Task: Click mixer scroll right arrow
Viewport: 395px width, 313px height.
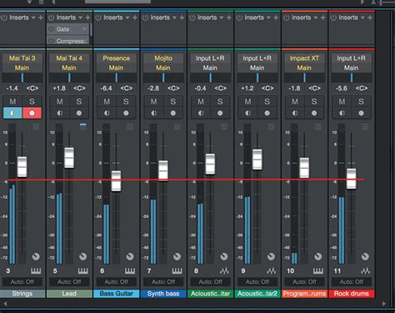Action: (x=384, y=304)
